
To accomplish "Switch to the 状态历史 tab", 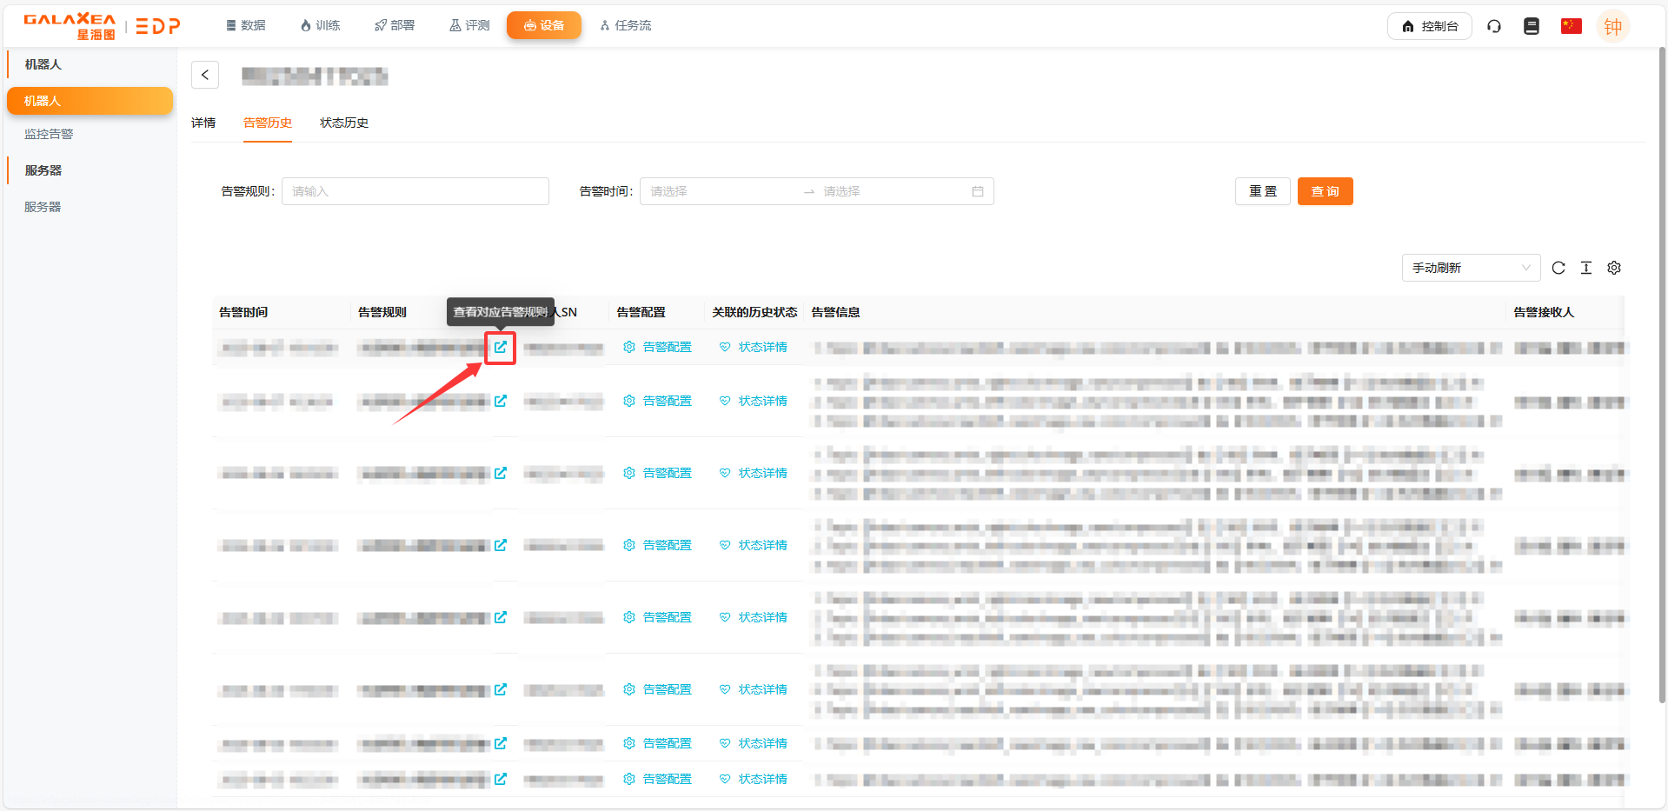I will (344, 123).
